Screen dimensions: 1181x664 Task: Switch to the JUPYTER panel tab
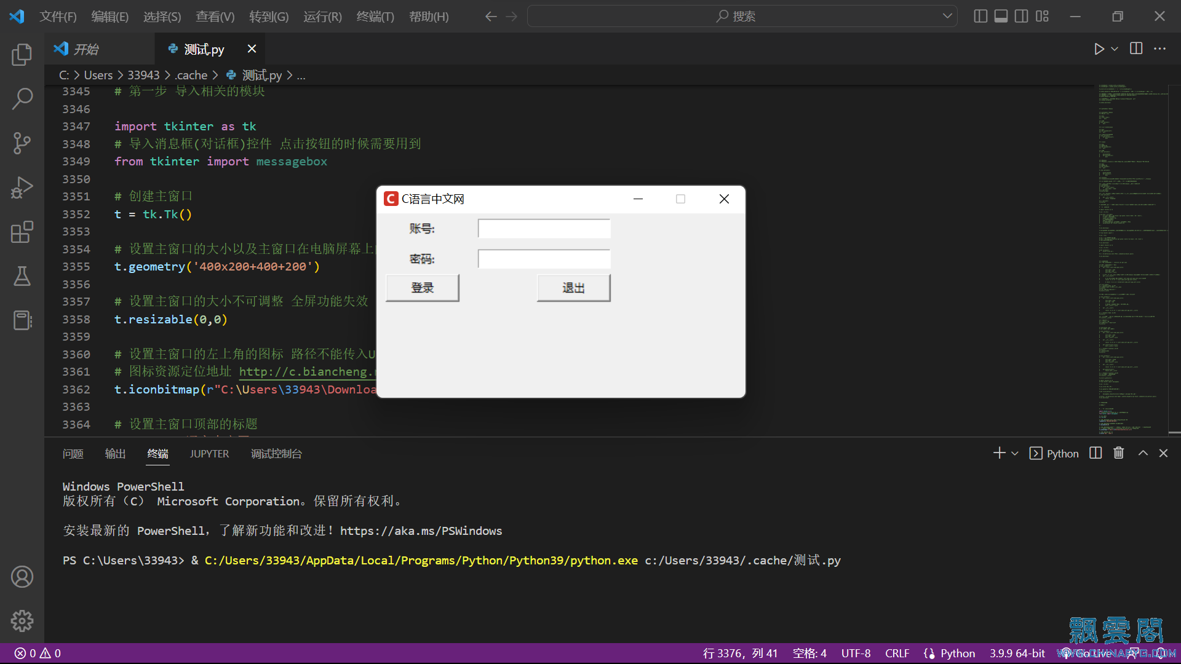(209, 454)
